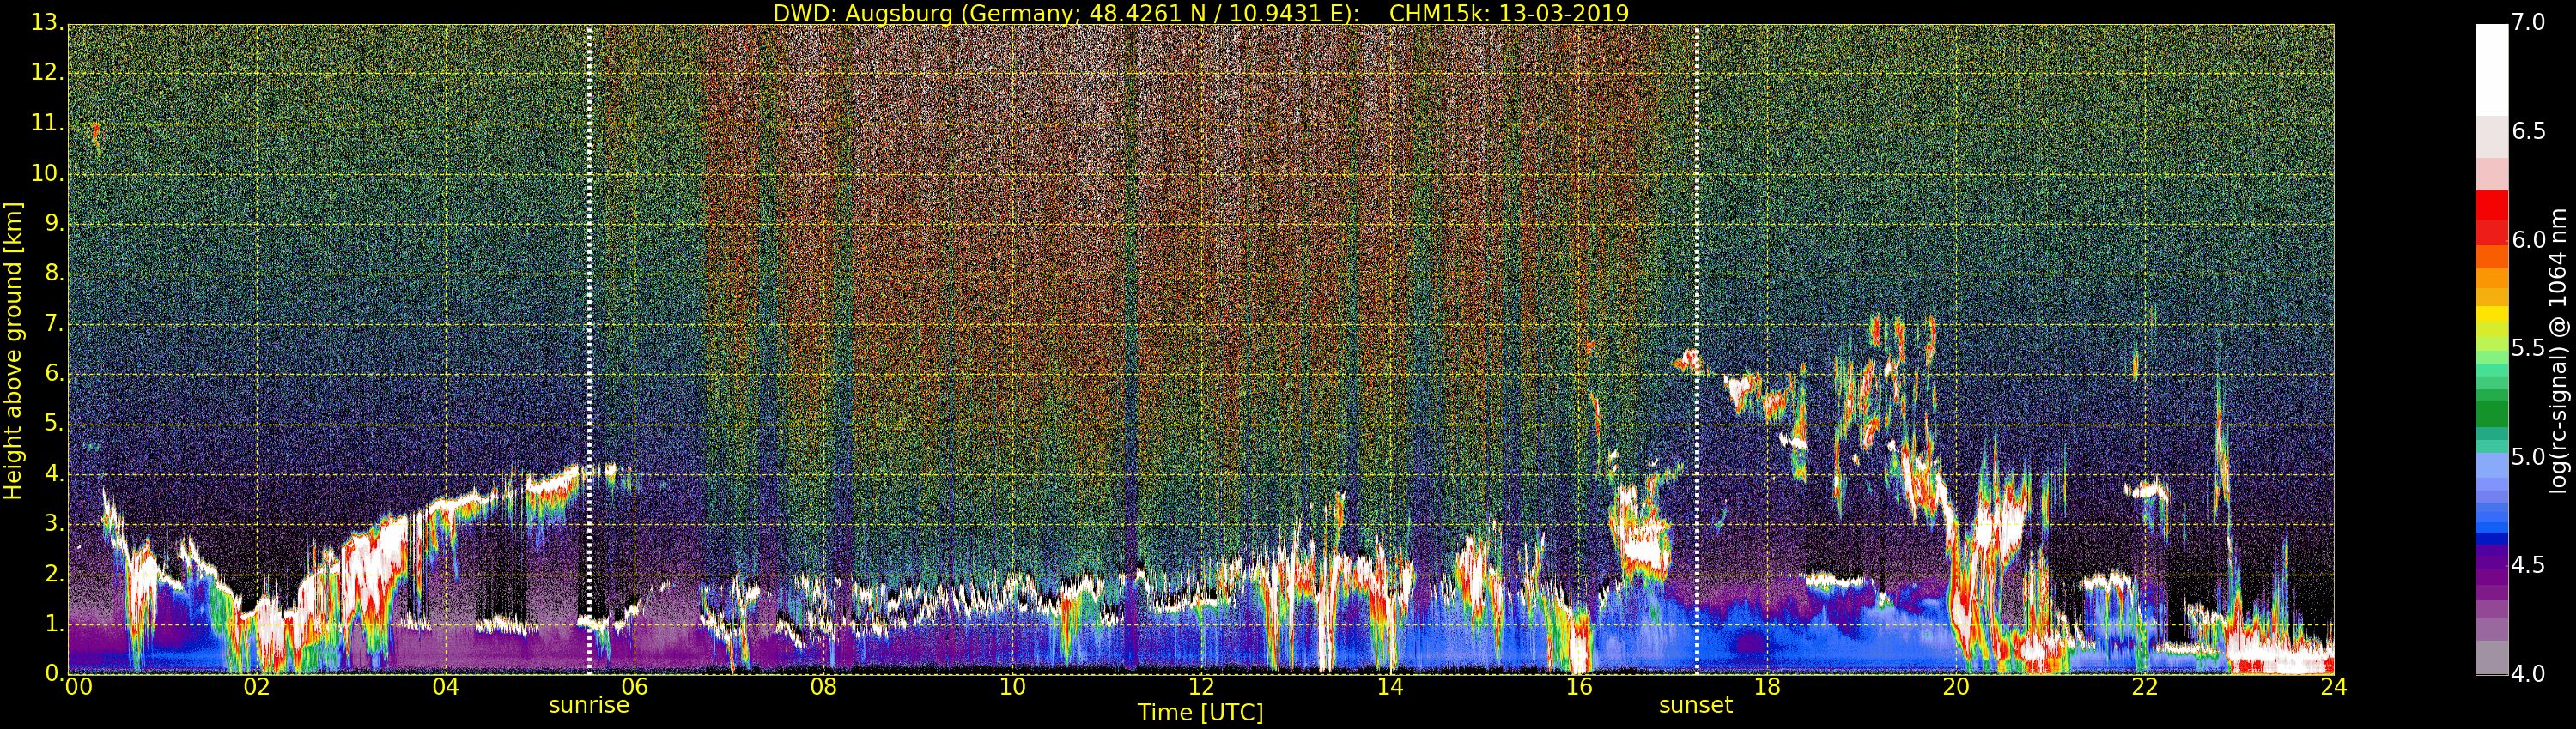This screenshot has height=729, width=2576.
Task: Click the "log(rc-signal) @ 1064 nm" colorbar label
Action: click(2557, 351)
